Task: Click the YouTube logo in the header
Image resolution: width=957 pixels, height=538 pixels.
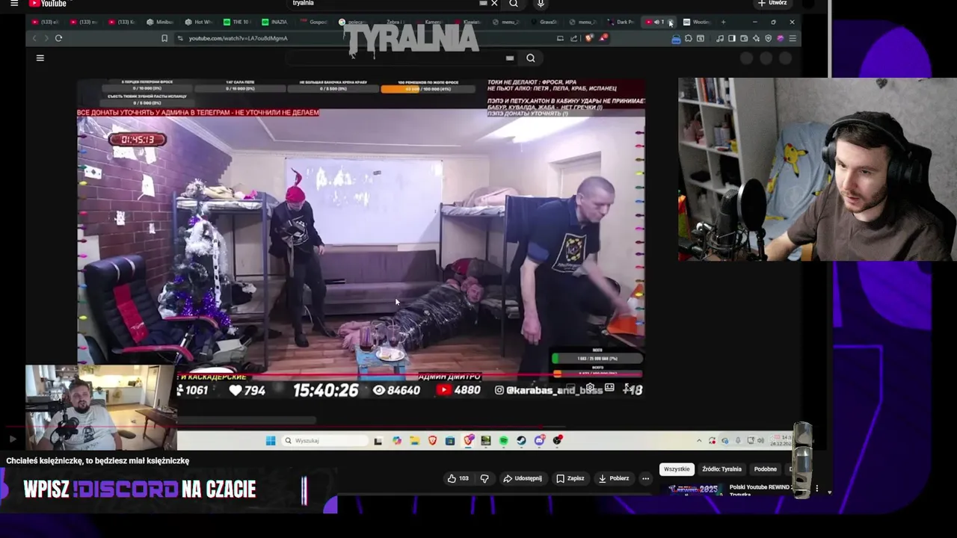Action: [48, 3]
